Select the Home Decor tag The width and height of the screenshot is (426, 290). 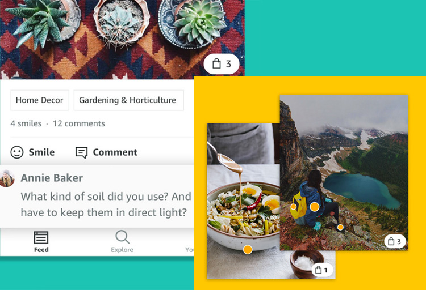coord(40,100)
